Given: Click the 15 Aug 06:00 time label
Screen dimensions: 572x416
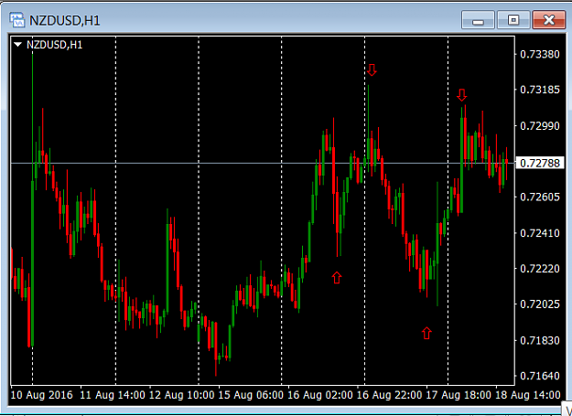Looking at the screenshot, I should pos(251,395).
